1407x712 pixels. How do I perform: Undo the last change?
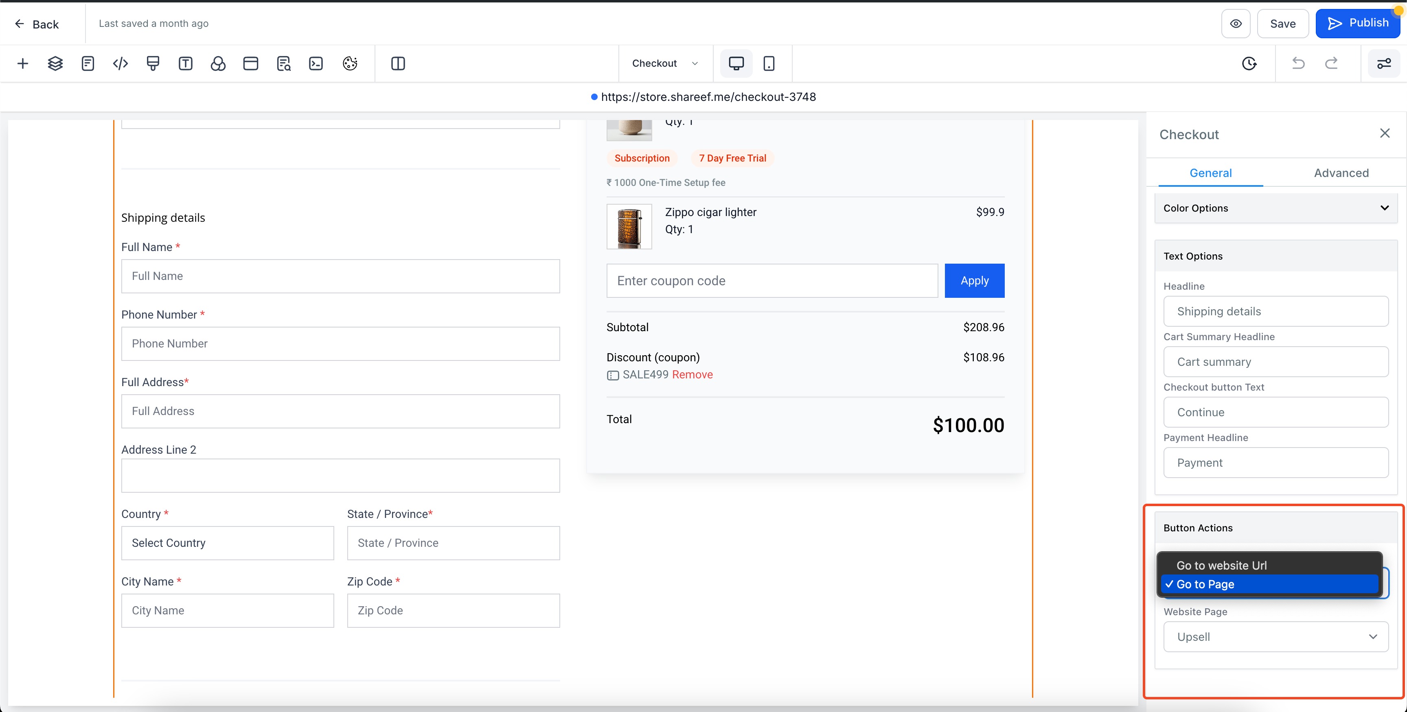[1298, 63]
